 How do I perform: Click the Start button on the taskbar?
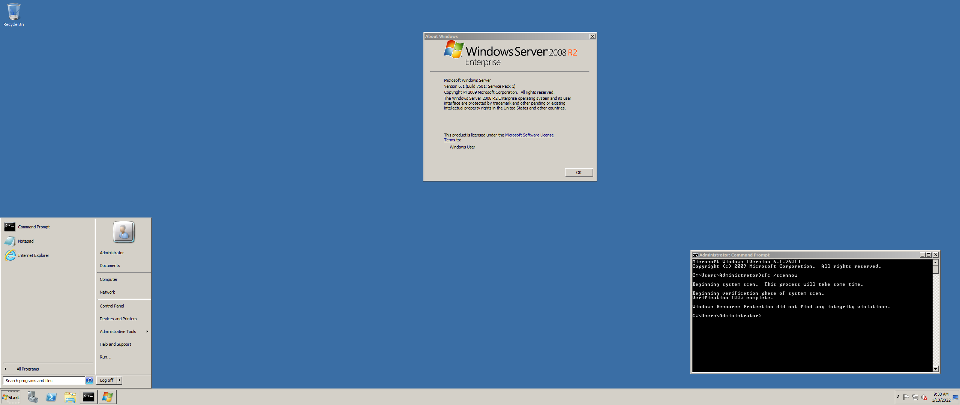[x=10, y=397]
